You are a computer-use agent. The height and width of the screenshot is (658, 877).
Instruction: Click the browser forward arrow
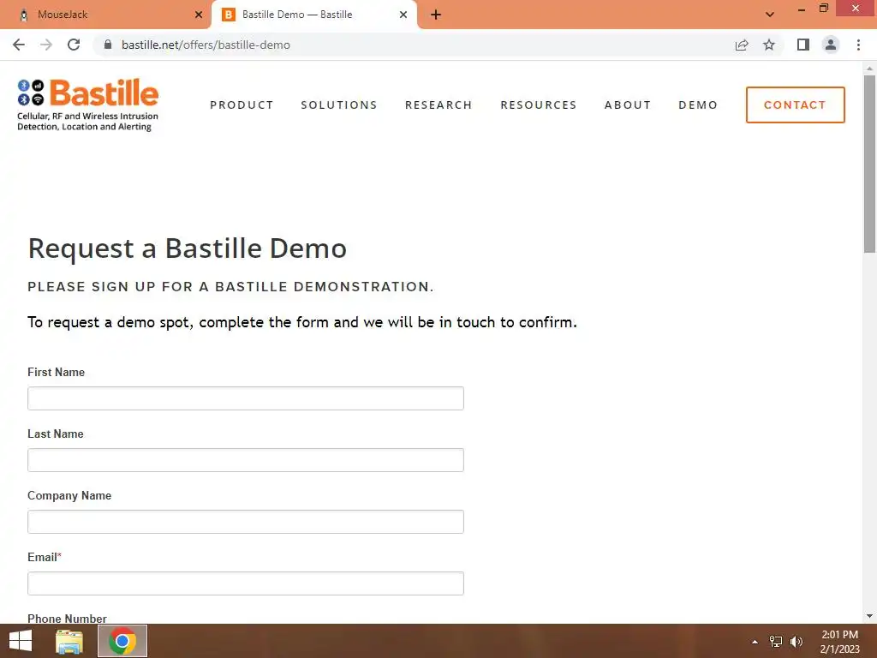click(46, 45)
